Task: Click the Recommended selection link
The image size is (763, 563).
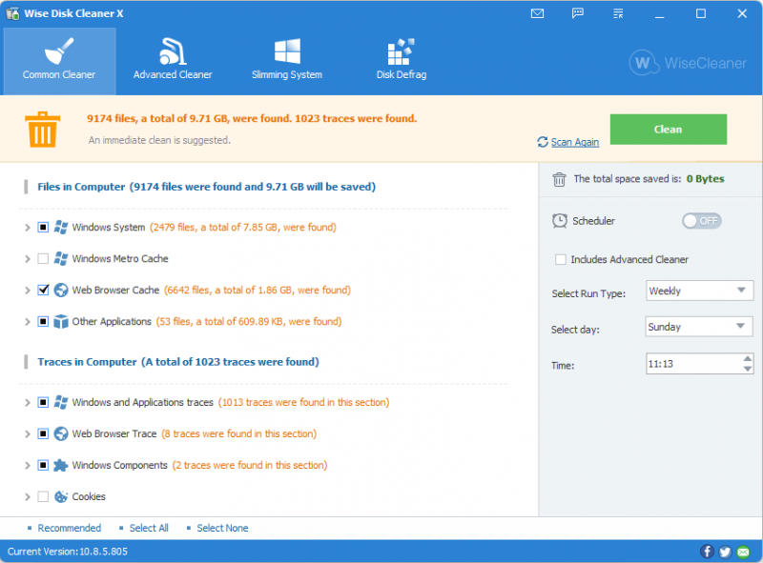Action: point(69,528)
